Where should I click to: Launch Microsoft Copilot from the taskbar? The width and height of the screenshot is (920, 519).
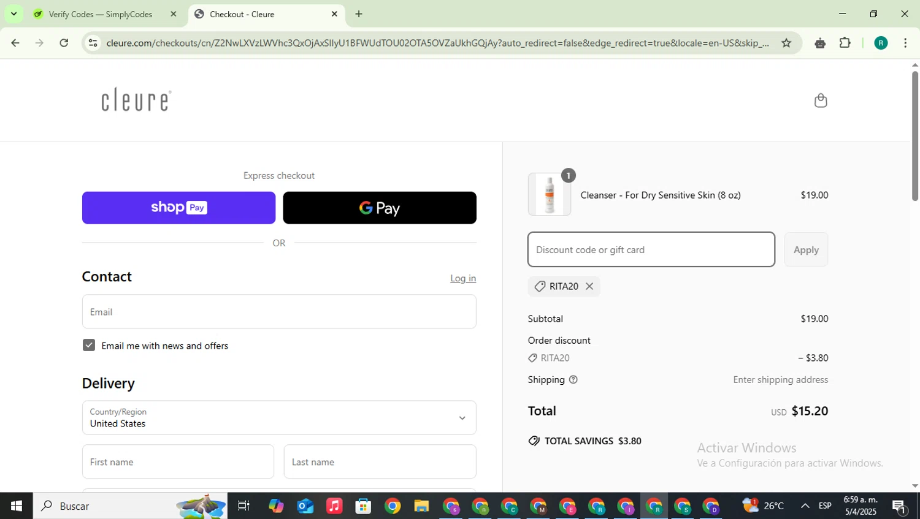coord(276,506)
